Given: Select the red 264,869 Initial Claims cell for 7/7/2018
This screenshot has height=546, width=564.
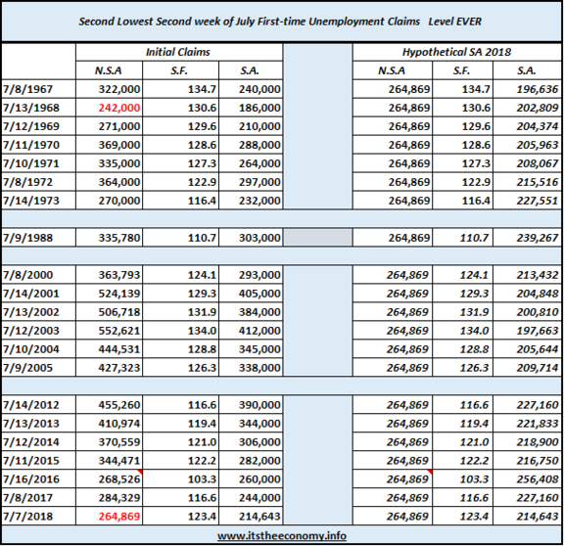Looking at the screenshot, I should 109,517.
